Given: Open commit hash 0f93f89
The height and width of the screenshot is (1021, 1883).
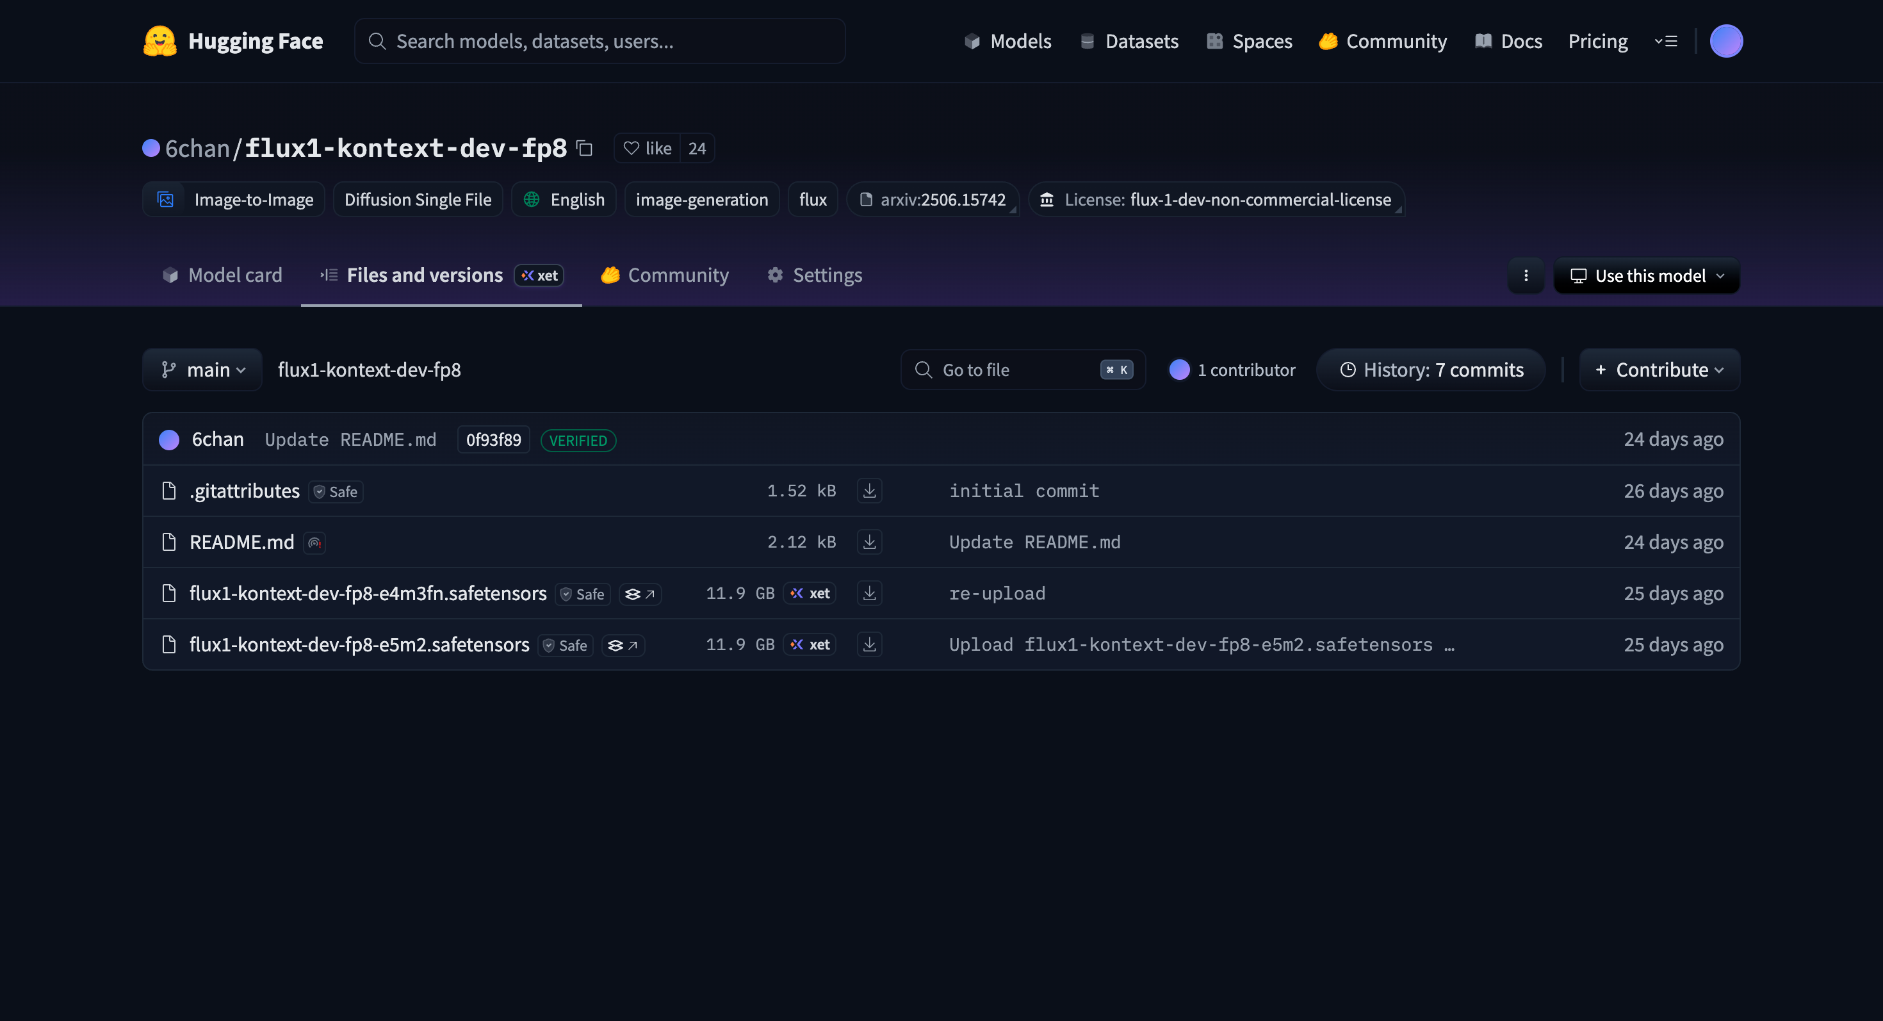Looking at the screenshot, I should (493, 440).
